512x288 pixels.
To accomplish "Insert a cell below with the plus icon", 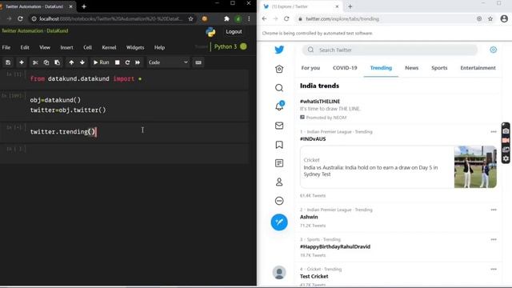I will pyautogui.click(x=22, y=62).
